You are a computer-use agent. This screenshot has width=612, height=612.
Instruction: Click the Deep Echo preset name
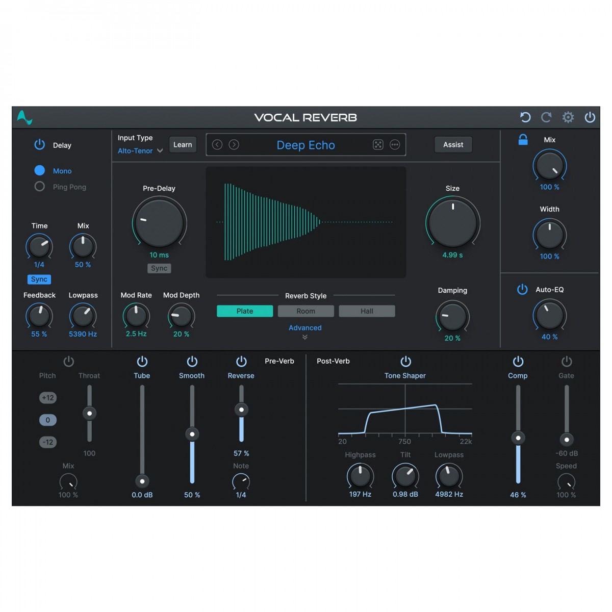point(305,145)
